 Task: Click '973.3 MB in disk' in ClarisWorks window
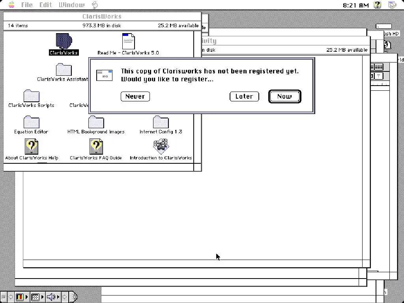102,26
